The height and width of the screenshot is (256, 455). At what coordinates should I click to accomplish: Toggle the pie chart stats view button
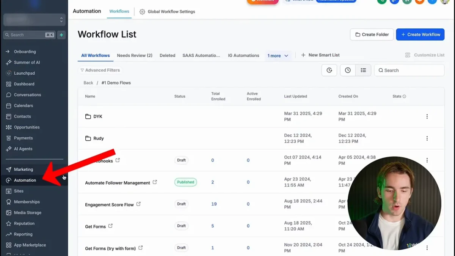pos(329,70)
